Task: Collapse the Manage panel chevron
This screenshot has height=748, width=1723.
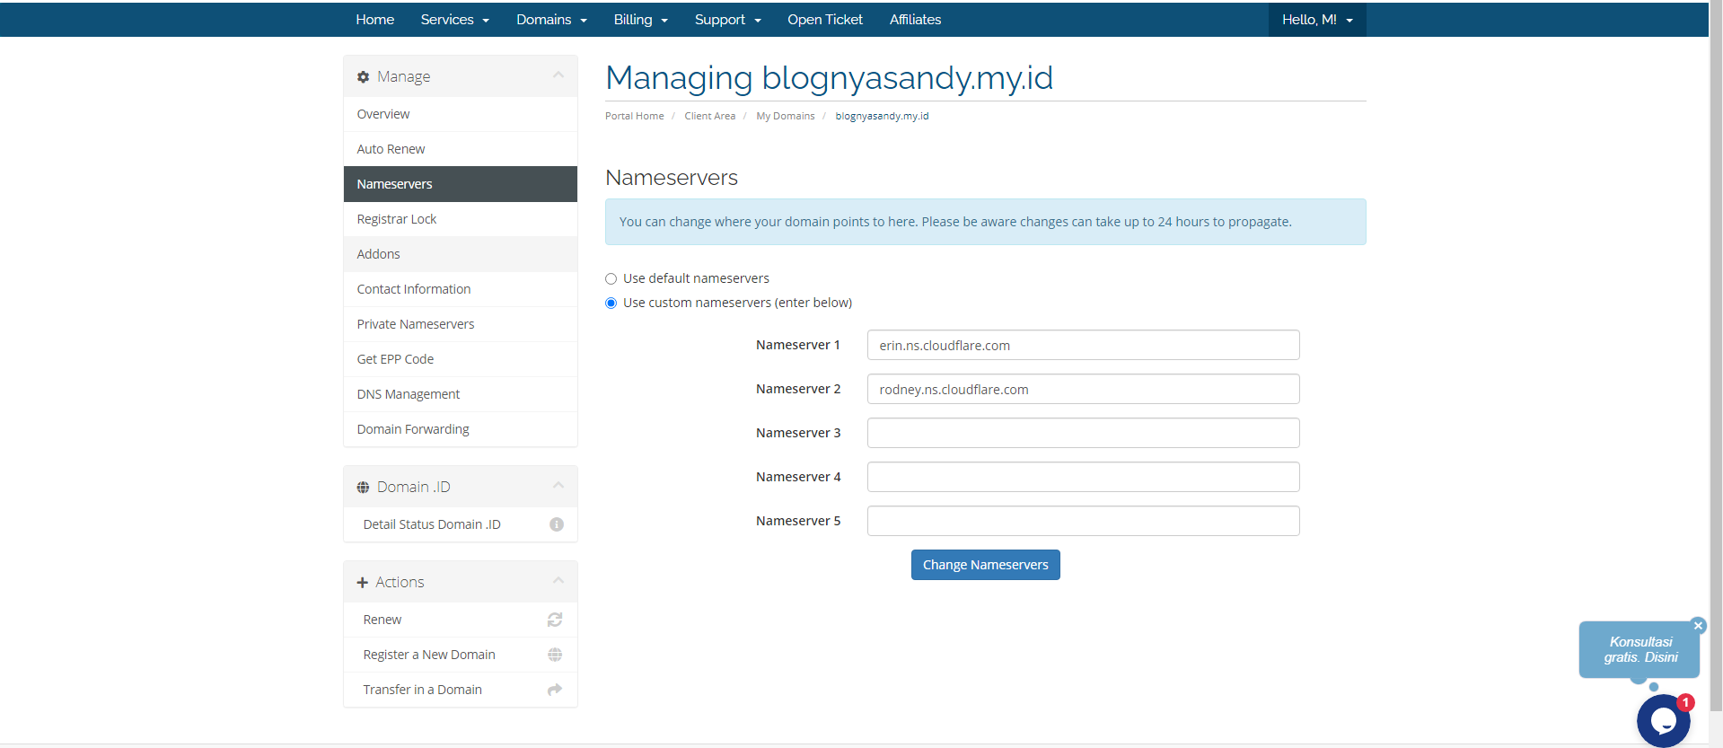Action: [x=558, y=75]
